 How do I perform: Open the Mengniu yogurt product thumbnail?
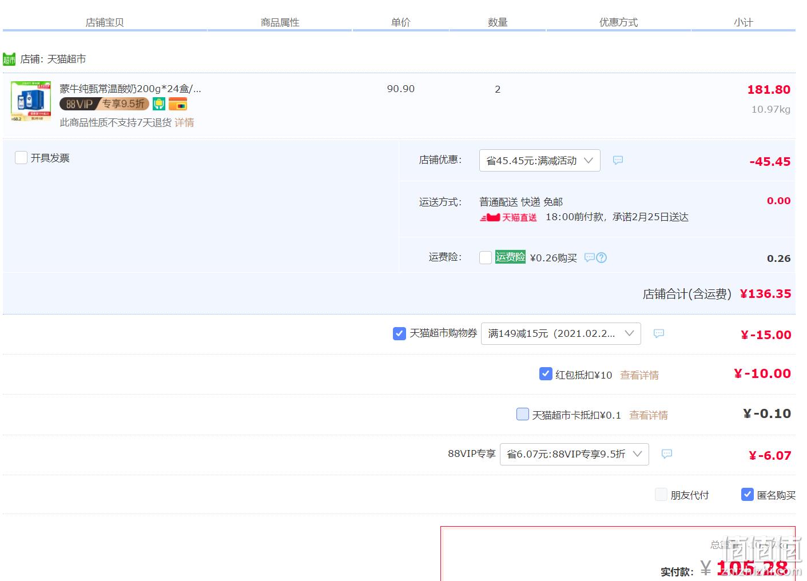31,101
